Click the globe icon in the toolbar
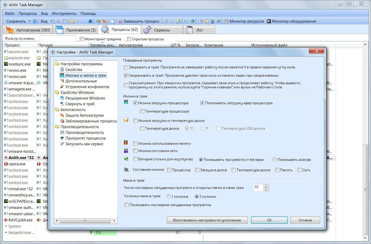371x244 pixels. (193, 21)
